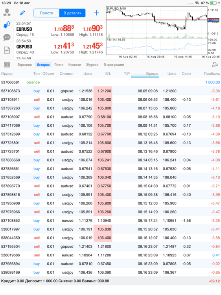Select order 537108873 row
This screenshot has width=221, height=295.
[x=110, y=91]
